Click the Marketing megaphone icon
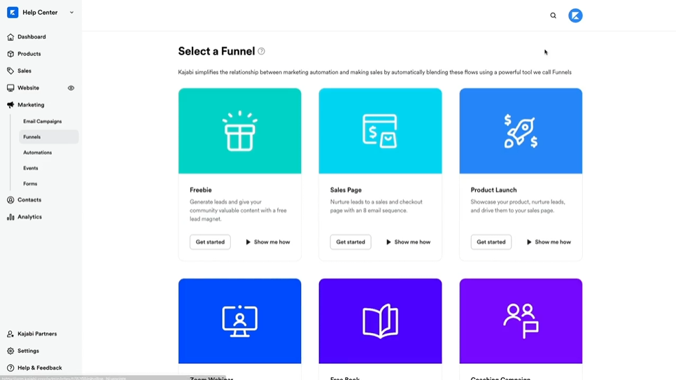 point(10,105)
